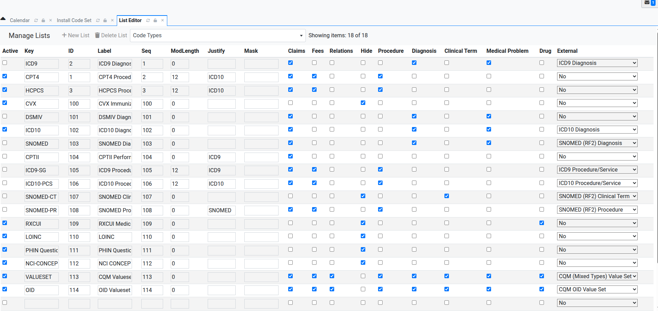Click the refresh icon on Calendar tab
The width and height of the screenshot is (658, 311).
(36, 20)
